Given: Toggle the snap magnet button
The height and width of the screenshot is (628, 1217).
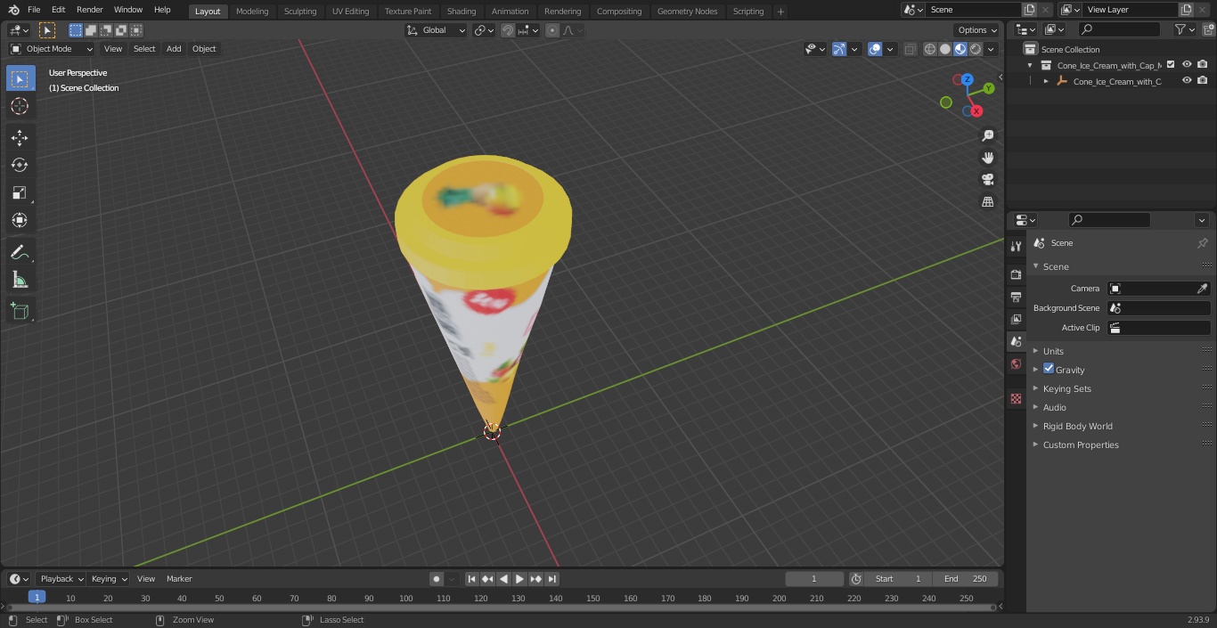Looking at the screenshot, I should [x=508, y=30].
